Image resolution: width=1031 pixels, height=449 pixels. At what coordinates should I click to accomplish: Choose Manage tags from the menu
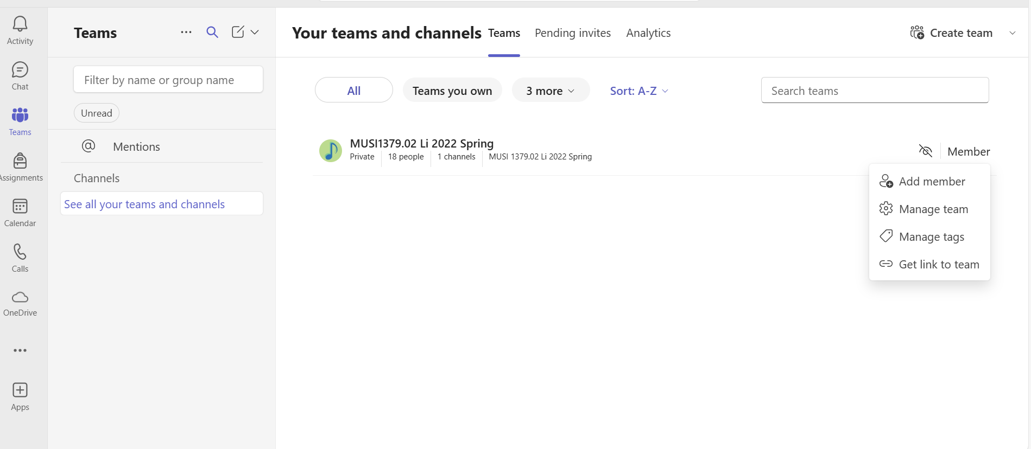point(929,236)
